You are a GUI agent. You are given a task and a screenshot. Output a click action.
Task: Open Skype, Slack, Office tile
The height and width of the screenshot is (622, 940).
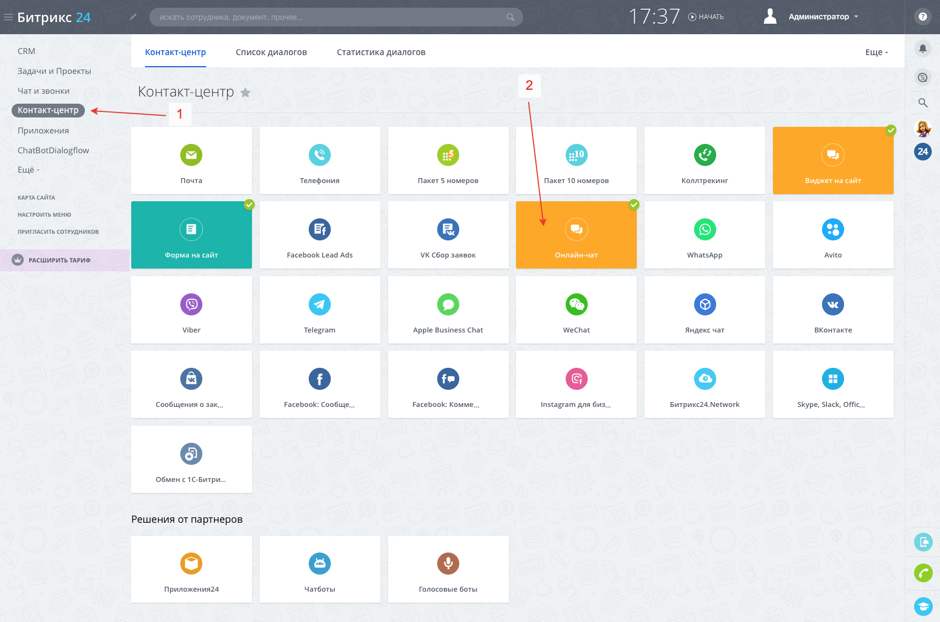(x=833, y=384)
